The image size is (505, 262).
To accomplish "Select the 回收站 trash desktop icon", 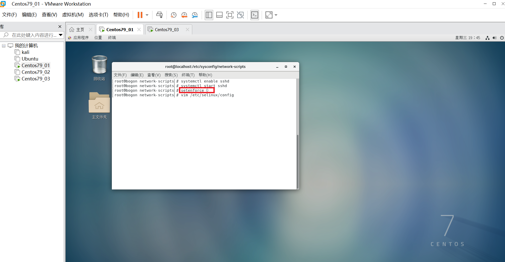I will [x=99, y=68].
